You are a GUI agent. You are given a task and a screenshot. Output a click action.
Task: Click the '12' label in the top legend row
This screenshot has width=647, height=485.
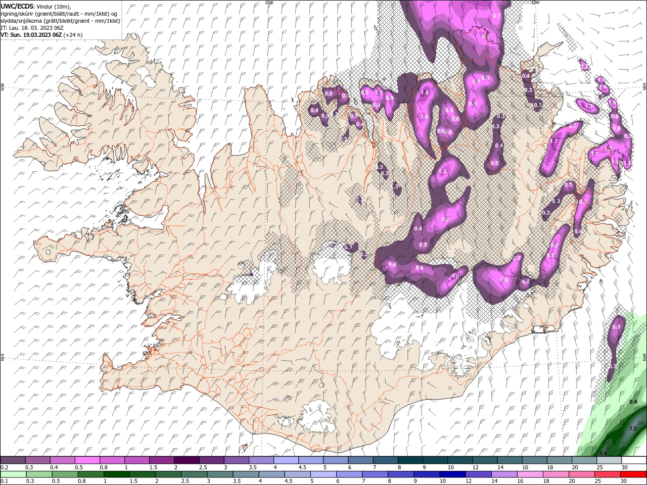click(x=475, y=467)
